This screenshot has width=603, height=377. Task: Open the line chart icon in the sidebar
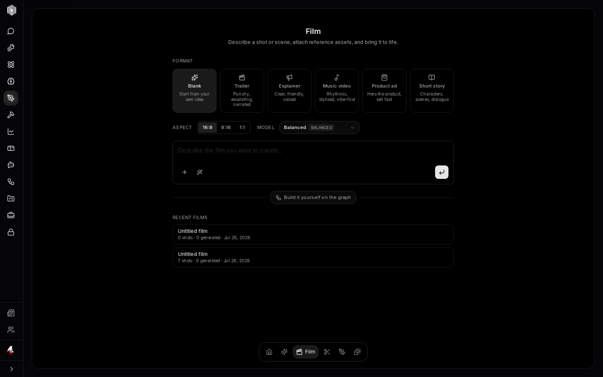(11, 132)
